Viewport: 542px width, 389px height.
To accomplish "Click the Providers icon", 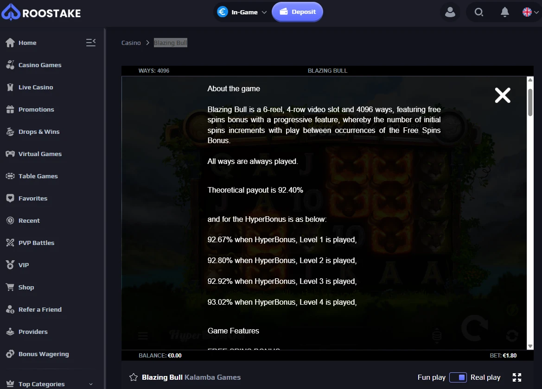I will click(10, 332).
